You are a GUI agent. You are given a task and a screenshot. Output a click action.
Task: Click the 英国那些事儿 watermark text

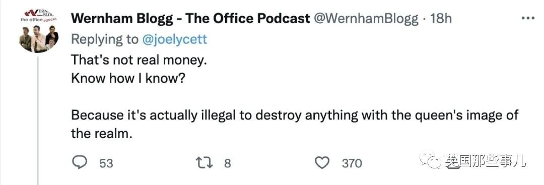pos(485,161)
